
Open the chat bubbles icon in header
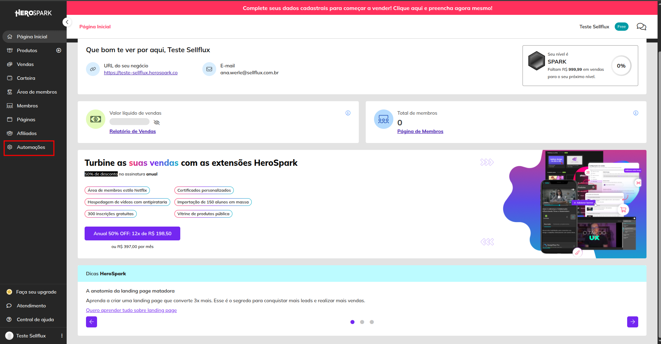click(x=641, y=27)
